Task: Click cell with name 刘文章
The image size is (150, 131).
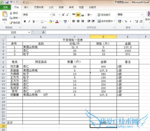Action: coord(15,67)
